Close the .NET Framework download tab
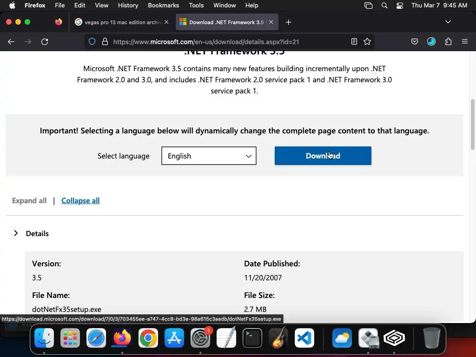 [271, 22]
